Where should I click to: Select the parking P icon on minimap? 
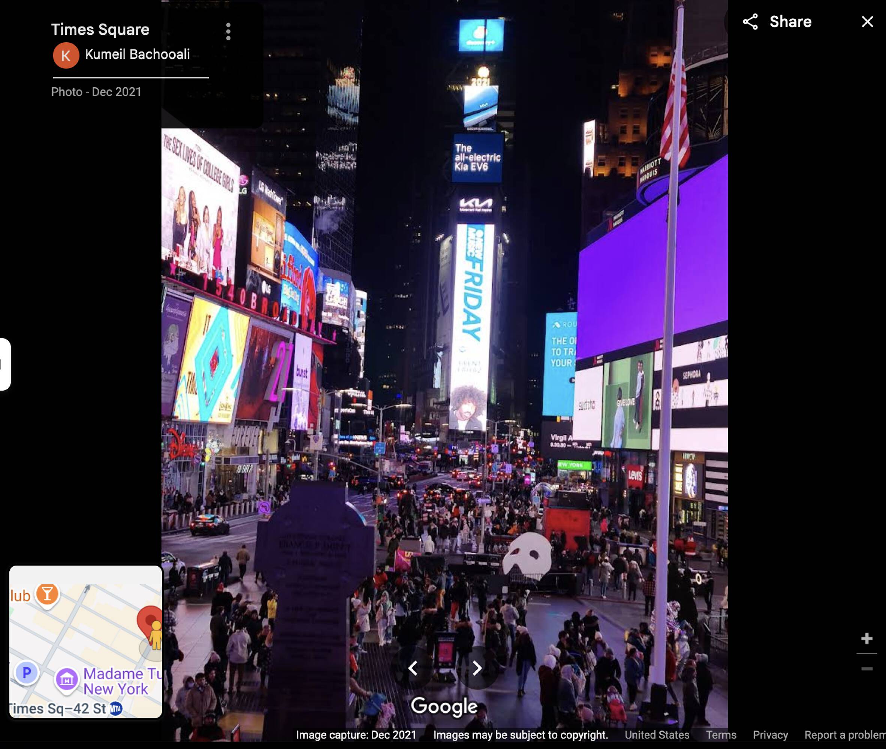27,673
